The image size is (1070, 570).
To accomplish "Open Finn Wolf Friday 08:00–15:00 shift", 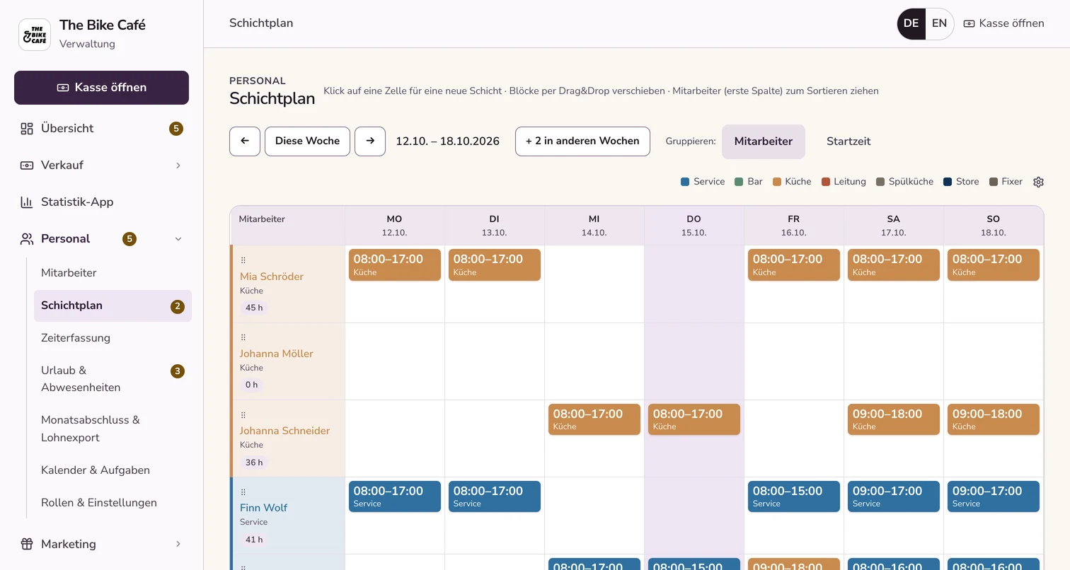I will click(x=794, y=496).
